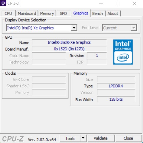Switch to the Mainboard tab
The height and width of the screenshot is (143, 143).
(x=27, y=13)
